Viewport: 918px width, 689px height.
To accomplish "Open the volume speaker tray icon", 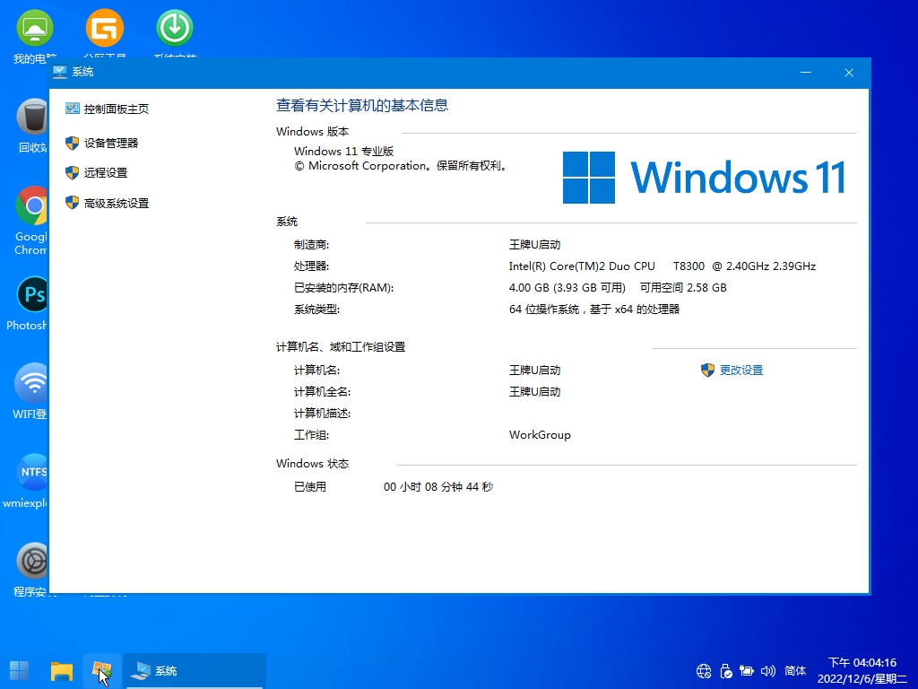I will point(768,671).
